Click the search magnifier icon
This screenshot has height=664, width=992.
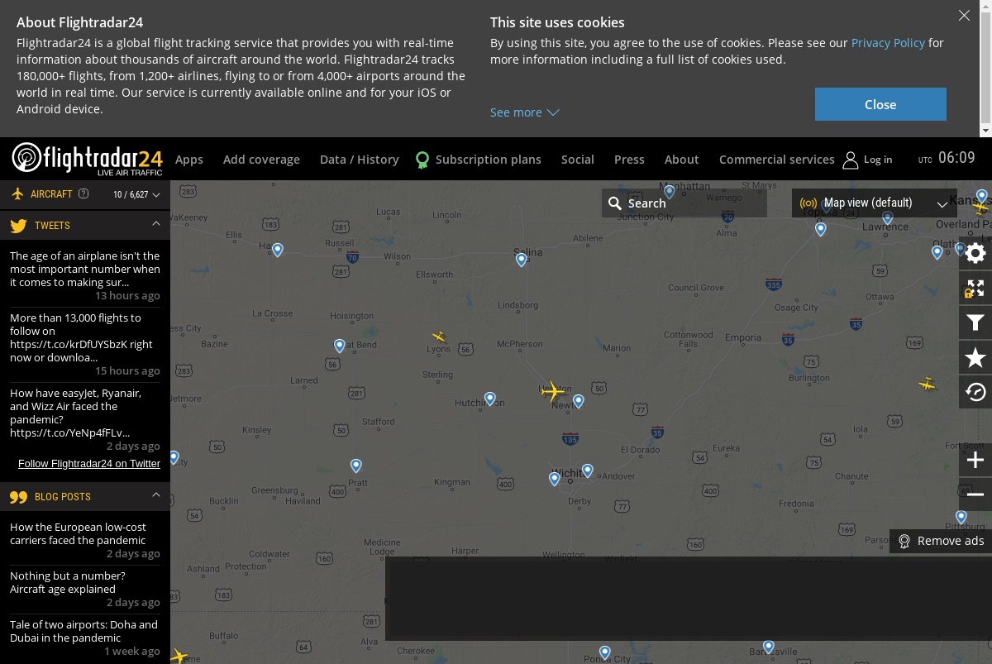coord(615,203)
